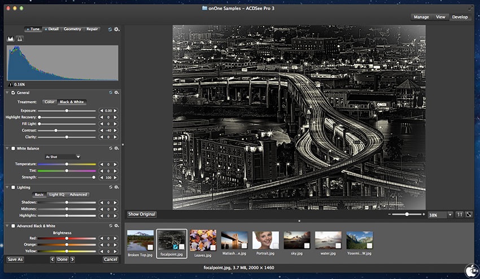Enable the Advanced Black & White checkbox
Image resolution: width=480 pixels, height=279 pixels.
(x=13, y=226)
